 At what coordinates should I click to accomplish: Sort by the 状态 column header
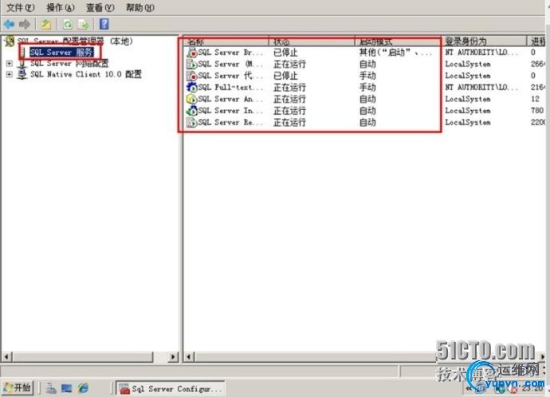pos(312,41)
